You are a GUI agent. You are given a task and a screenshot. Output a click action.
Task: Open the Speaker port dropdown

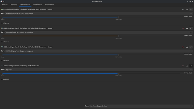[99, 70]
